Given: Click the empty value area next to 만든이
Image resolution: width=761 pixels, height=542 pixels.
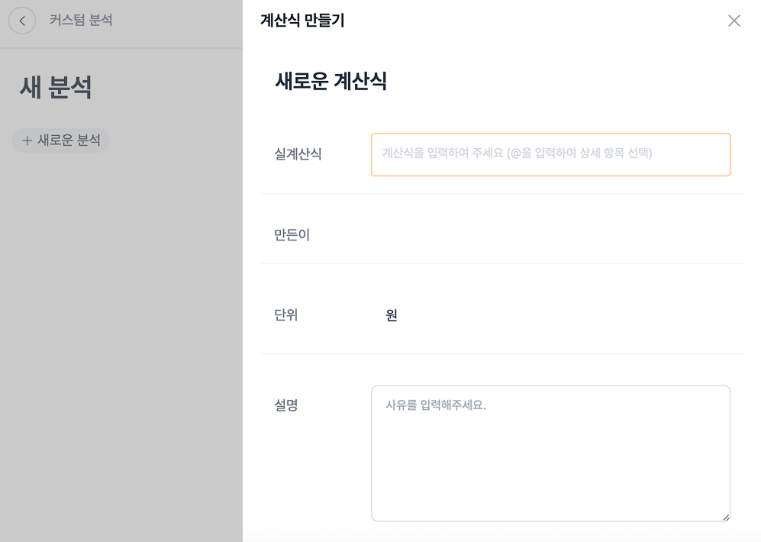Looking at the screenshot, I should (550, 235).
